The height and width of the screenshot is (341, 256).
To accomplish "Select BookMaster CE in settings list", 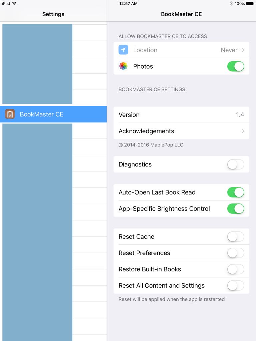I will 53,114.
